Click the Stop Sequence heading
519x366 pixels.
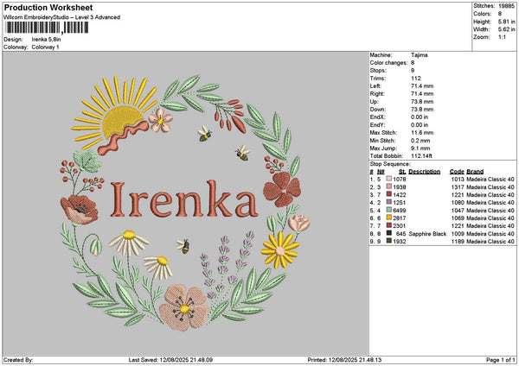(x=389, y=162)
